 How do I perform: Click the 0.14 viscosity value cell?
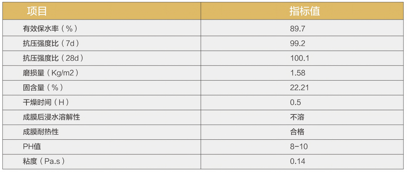[x=298, y=161]
